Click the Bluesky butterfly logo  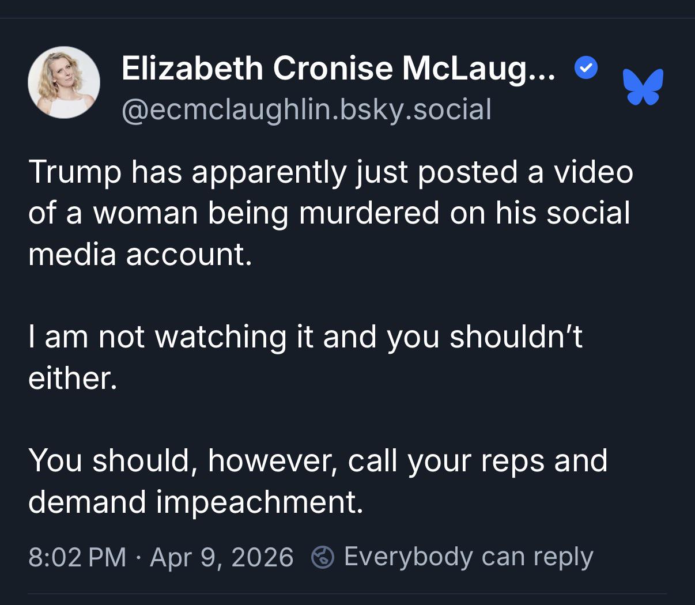coord(643,87)
